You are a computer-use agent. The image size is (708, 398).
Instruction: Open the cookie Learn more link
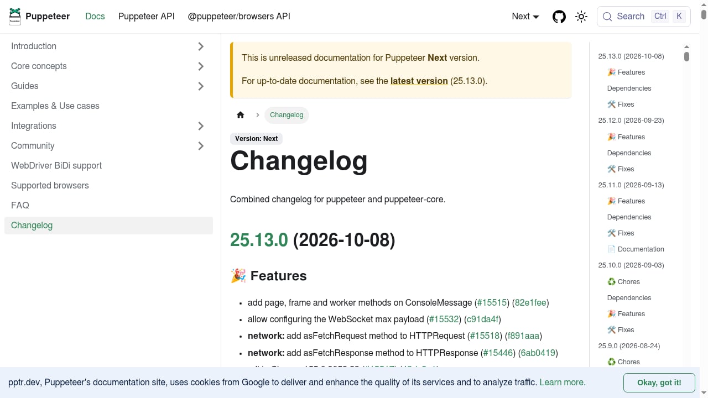click(x=563, y=383)
